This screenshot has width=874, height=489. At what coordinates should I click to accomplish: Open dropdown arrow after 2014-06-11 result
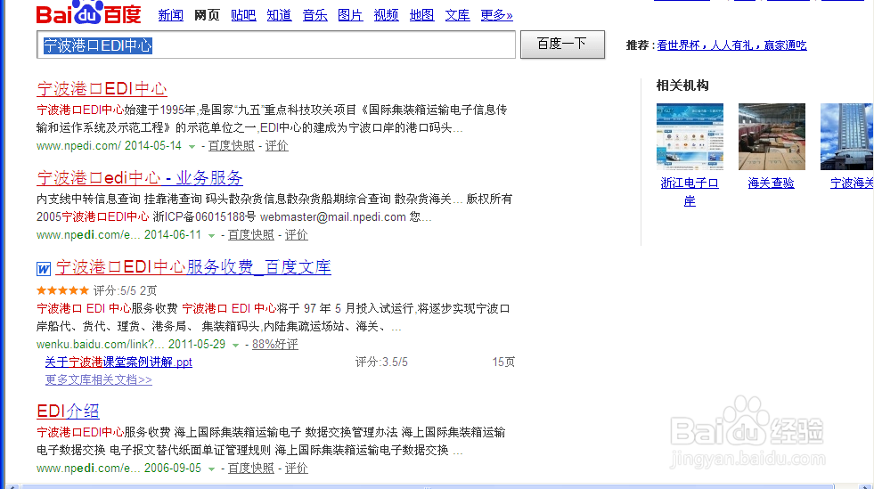211,235
